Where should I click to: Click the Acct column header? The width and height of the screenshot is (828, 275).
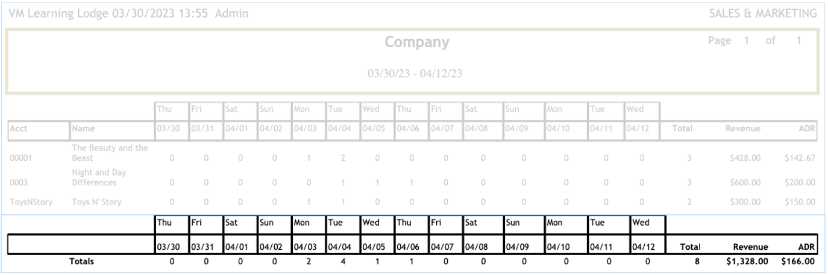[19, 128]
